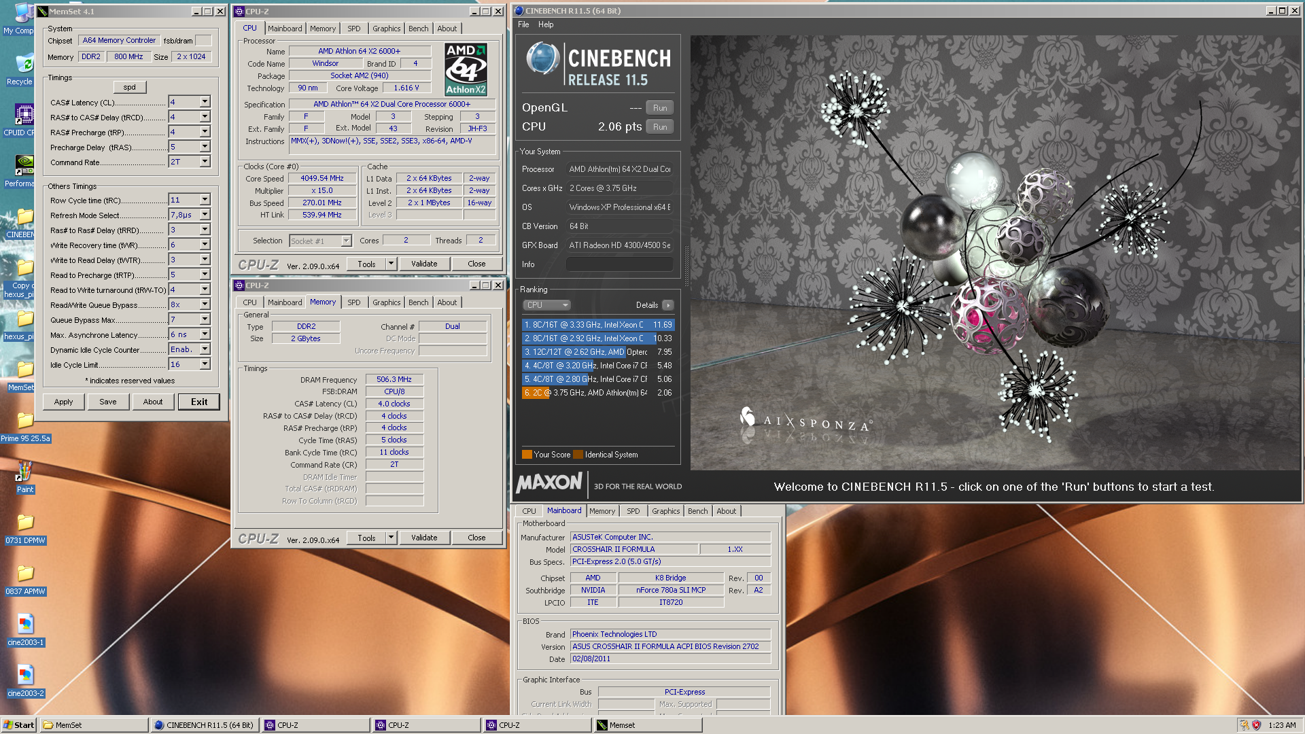Viewport: 1305px width, 734px height.
Task: Click the About button in MemSet
Action: (153, 402)
